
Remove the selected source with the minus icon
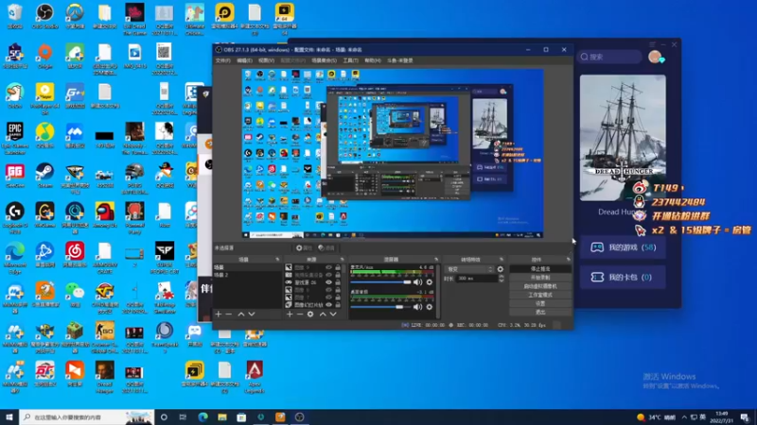pyautogui.click(x=300, y=314)
